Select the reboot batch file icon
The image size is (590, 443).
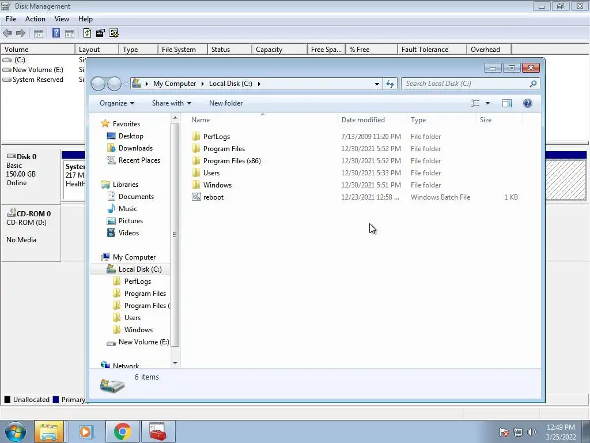pos(196,197)
